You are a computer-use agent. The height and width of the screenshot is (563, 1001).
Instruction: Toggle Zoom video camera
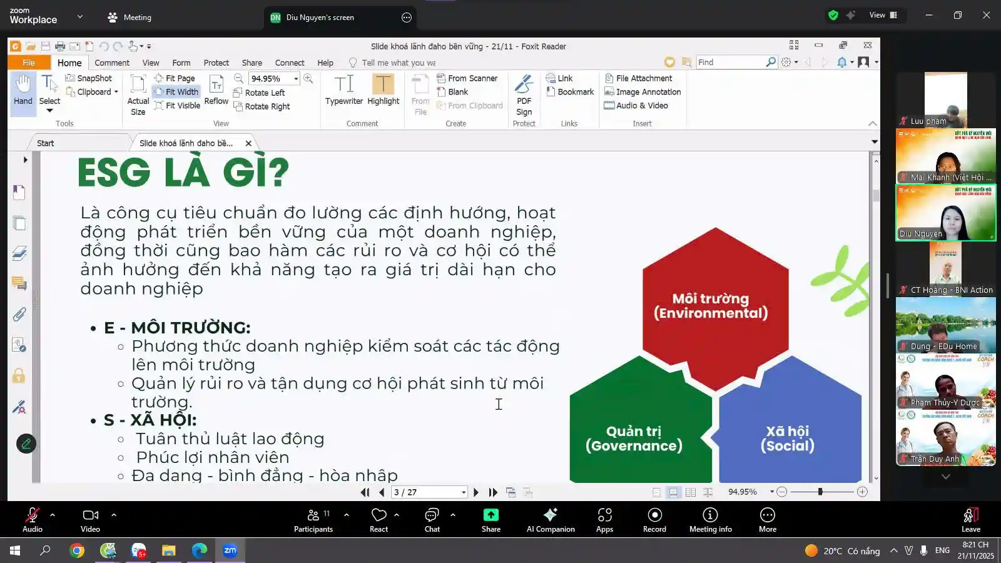pos(90,520)
